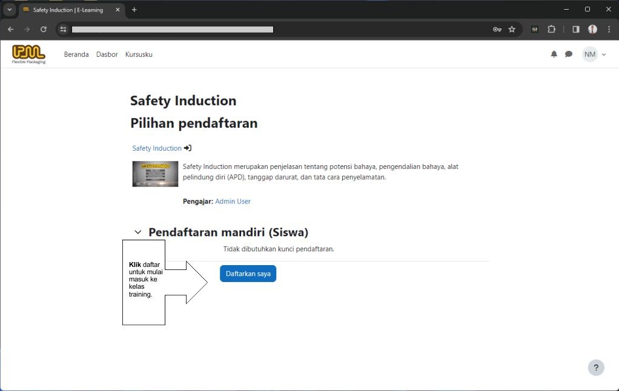
Task: Reload the page
Action: click(44, 29)
